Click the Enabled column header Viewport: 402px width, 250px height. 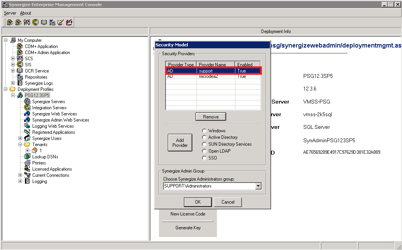click(248, 64)
